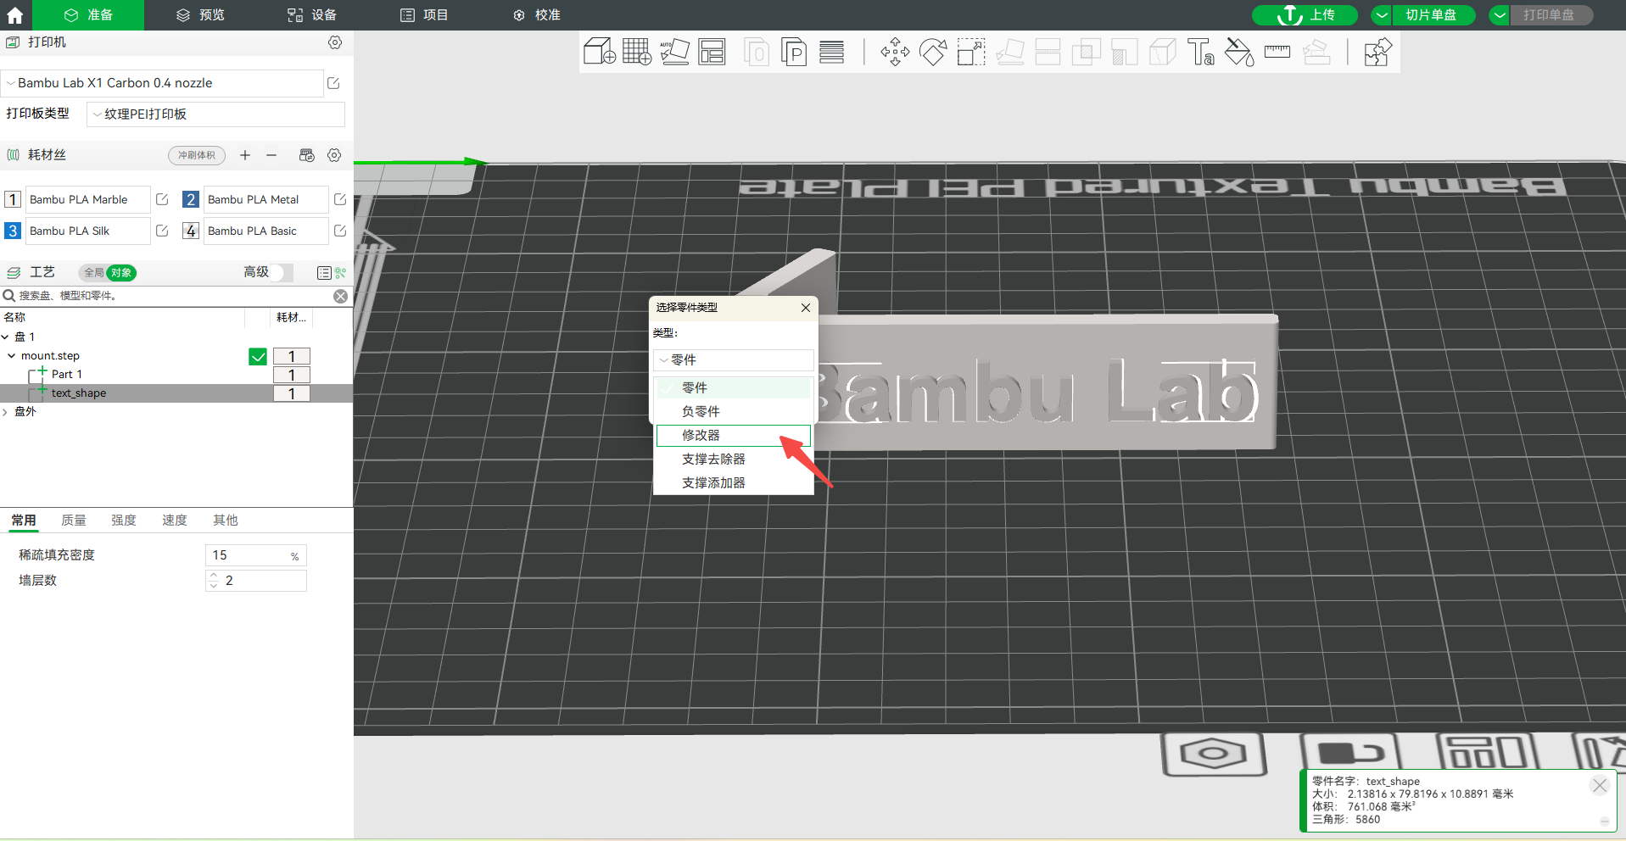Open the print plate dropdown arrow
Screen dimensions: 1626x841
[x=1500, y=15]
